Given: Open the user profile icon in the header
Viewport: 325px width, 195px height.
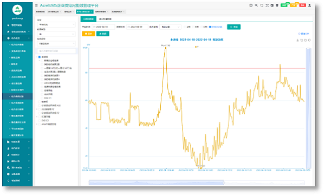Looking at the screenshot, I should pyautogui.click(x=309, y=5).
